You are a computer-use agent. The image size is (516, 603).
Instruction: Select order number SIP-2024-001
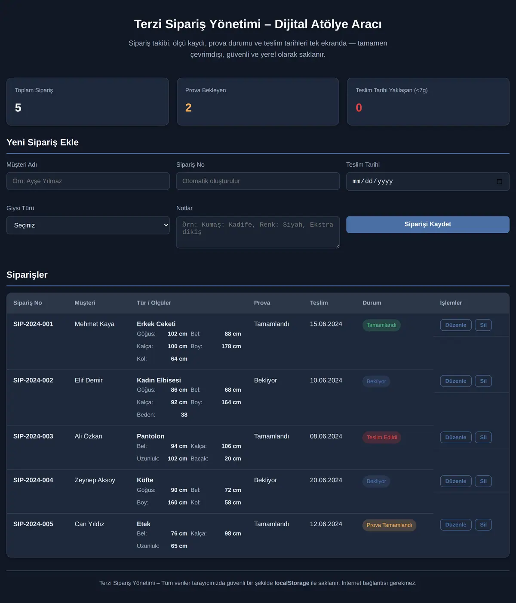(33, 324)
